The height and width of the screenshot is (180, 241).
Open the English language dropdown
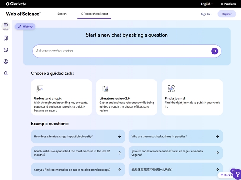point(207,4)
